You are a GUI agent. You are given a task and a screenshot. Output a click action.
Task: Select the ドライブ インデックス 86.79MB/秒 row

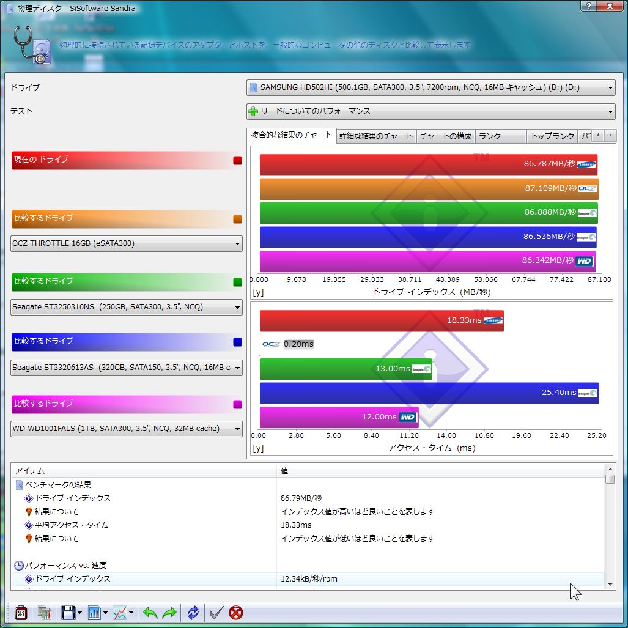tap(308, 498)
